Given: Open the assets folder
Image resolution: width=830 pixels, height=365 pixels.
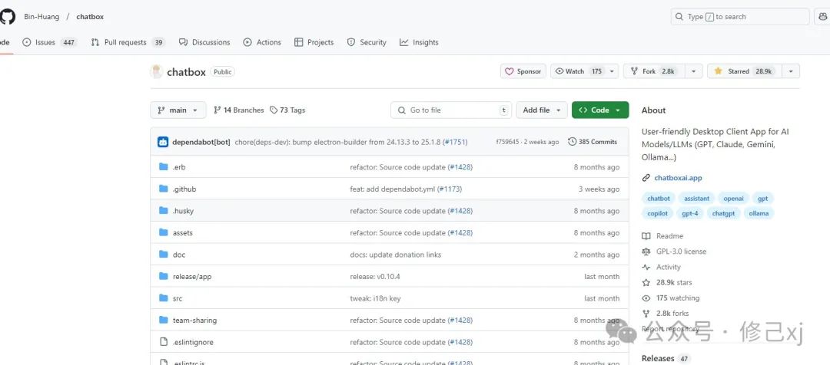Looking at the screenshot, I should pyautogui.click(x=183, y=233).
